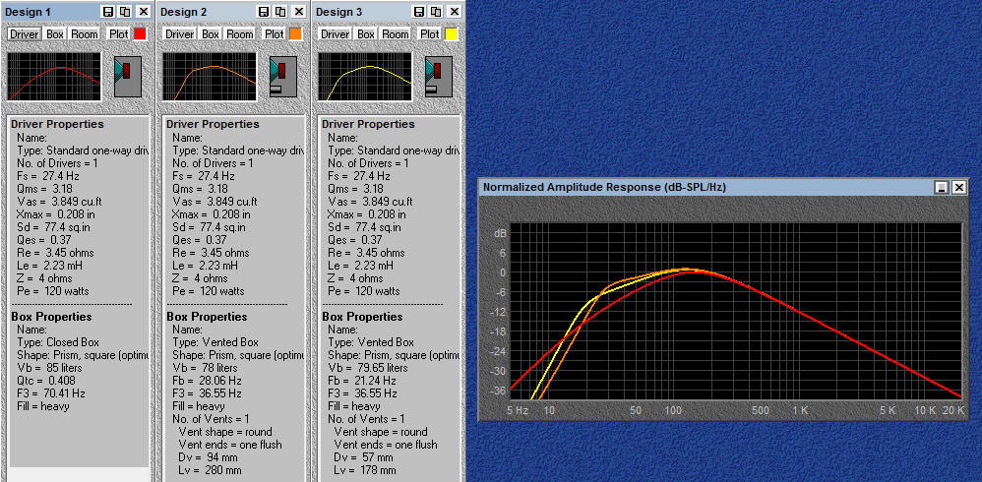The image size is (982, 482).
Task: Click 'Fb = 28.06 Hz' in Design 2
Action: pyautogui.click(x=206, y=381)
